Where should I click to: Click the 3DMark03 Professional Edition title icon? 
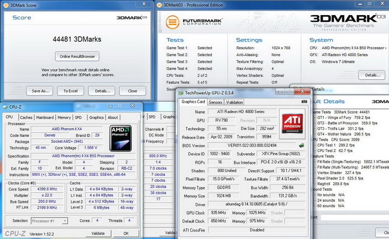tap(159, 5)
